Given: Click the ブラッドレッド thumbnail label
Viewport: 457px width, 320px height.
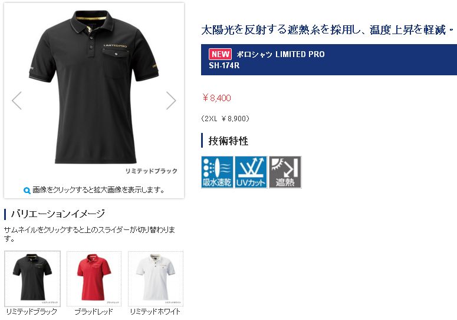Looking at the screenshot, I should pyautogui.click(x=94, y=312).
